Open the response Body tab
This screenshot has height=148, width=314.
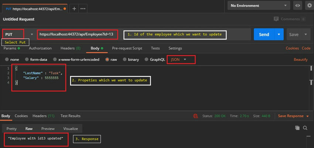pyautogui.click(x=6, y=116)
